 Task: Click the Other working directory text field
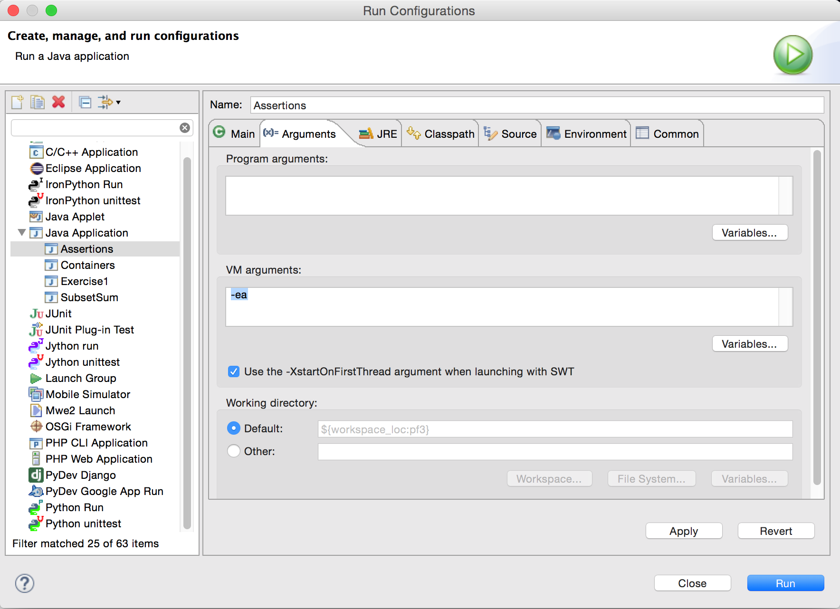click(x=555, y=452)
